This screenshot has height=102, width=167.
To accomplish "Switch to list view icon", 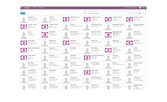I will [x=142, y=13].
